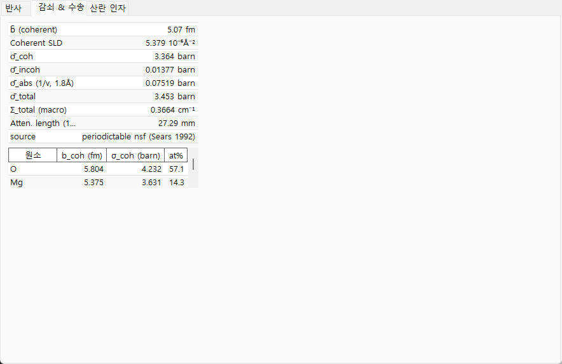Click the Σ_total (macro) label

click(x=38, y=109)
